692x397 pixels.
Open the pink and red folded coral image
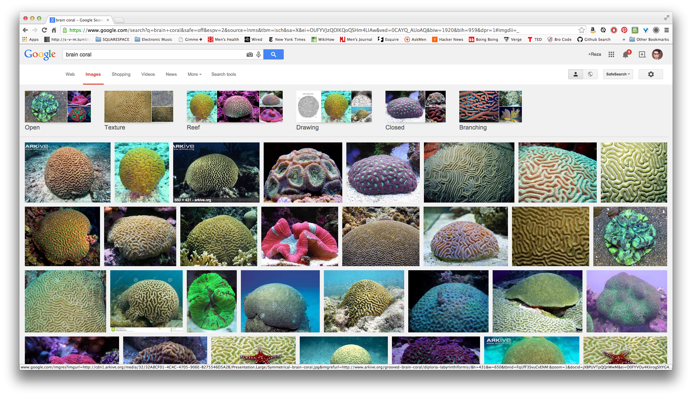click(x=300, y=236)
